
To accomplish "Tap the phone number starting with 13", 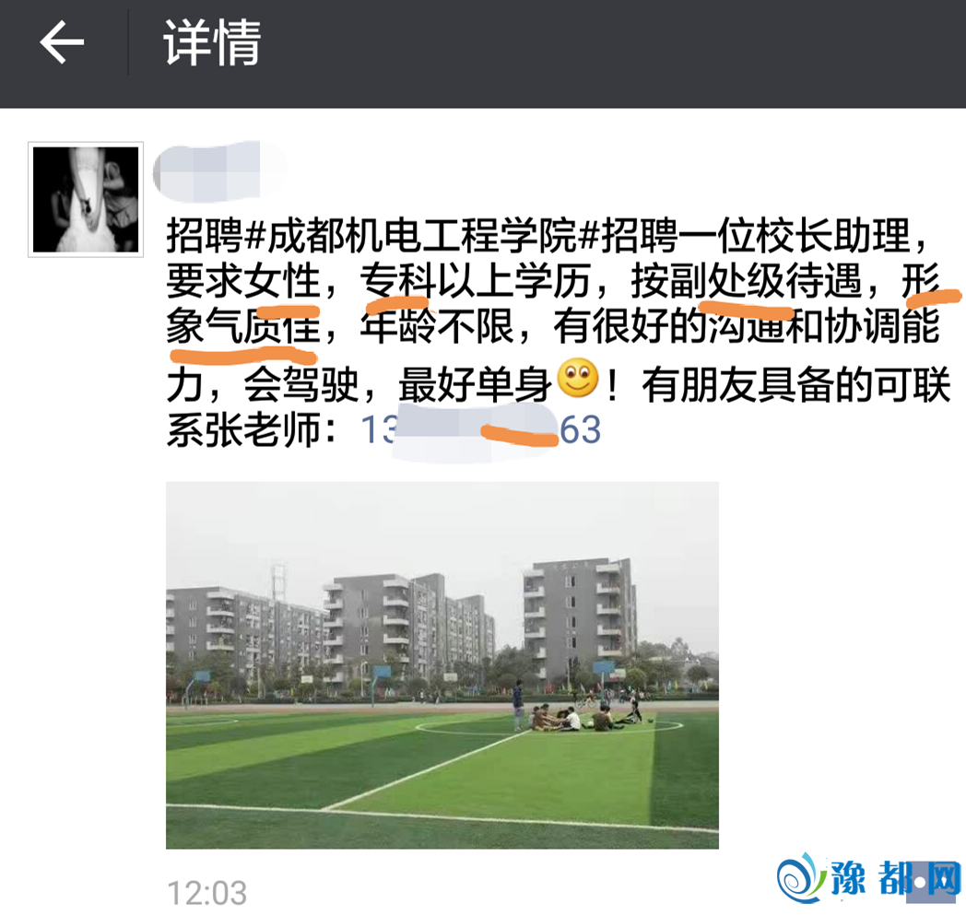I will (x=480, y=429).
